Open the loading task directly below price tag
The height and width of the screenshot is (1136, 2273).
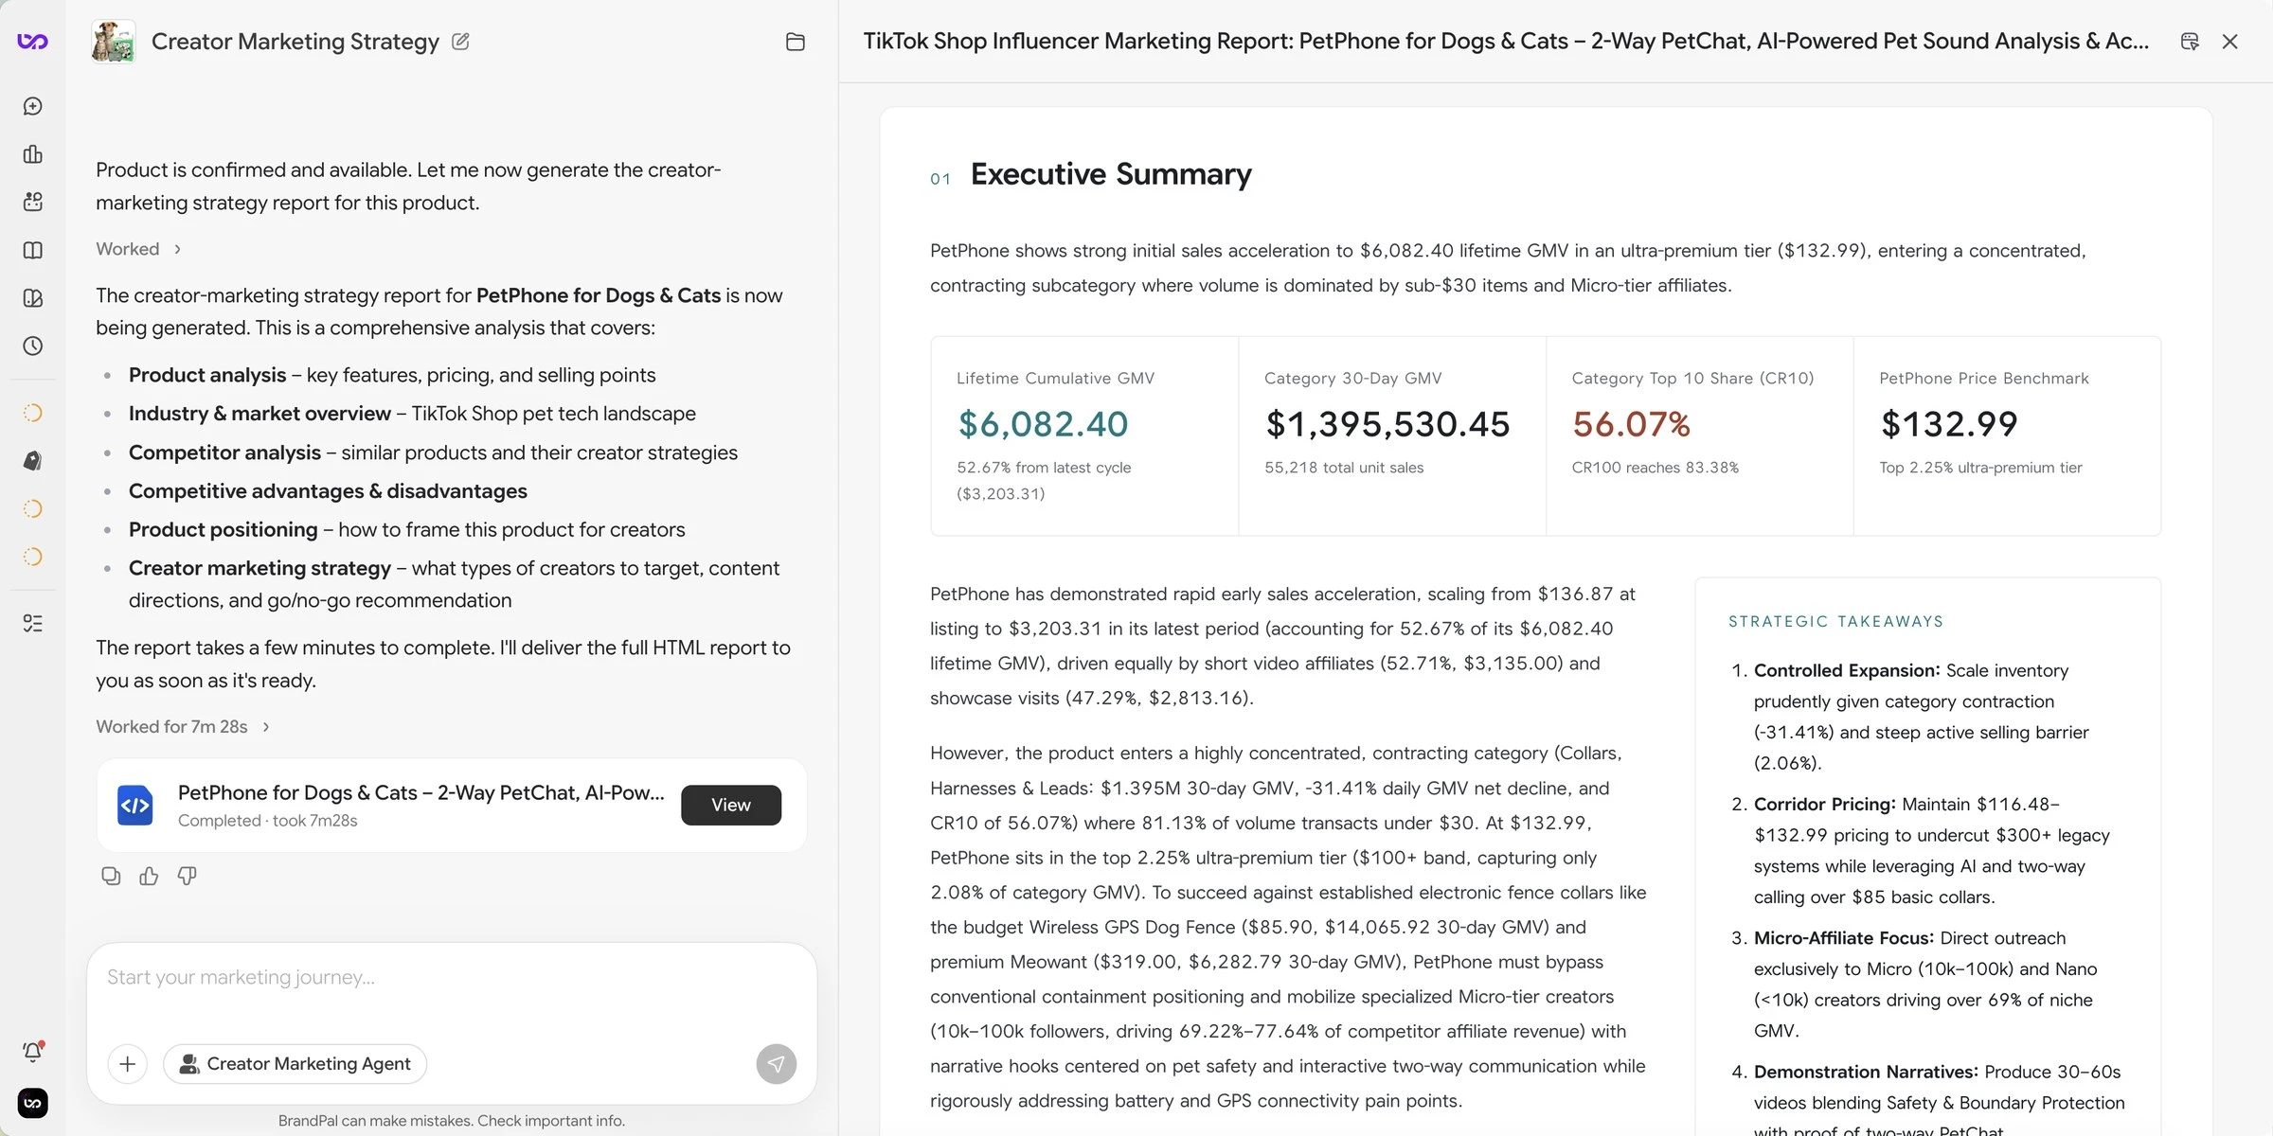point(32,509)
